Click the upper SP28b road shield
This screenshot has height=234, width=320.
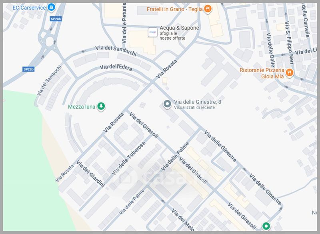click(56, 19)
